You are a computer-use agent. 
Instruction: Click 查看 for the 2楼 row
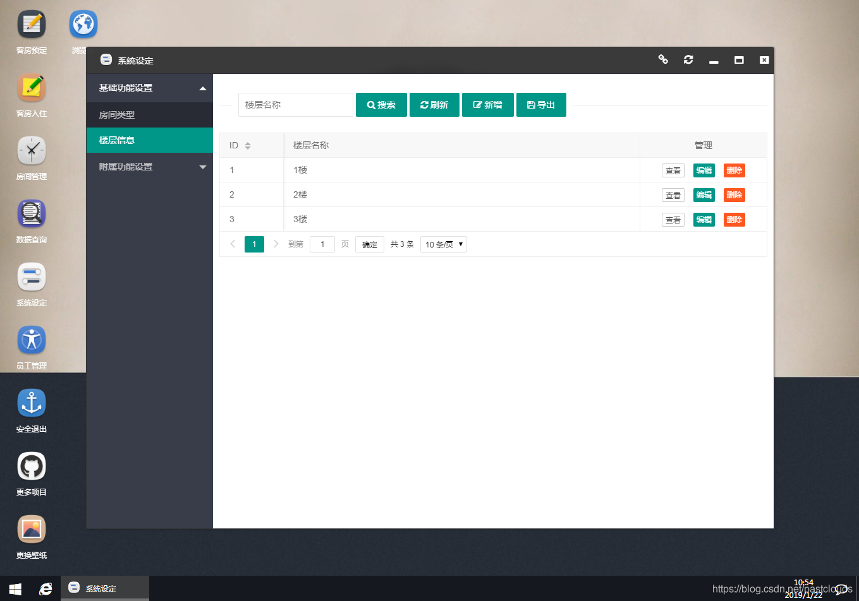673,195
